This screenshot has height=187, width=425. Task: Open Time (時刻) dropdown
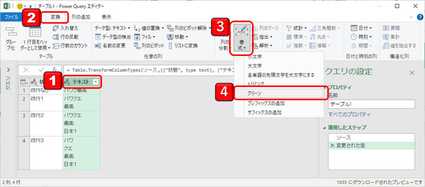coord(361,37)
